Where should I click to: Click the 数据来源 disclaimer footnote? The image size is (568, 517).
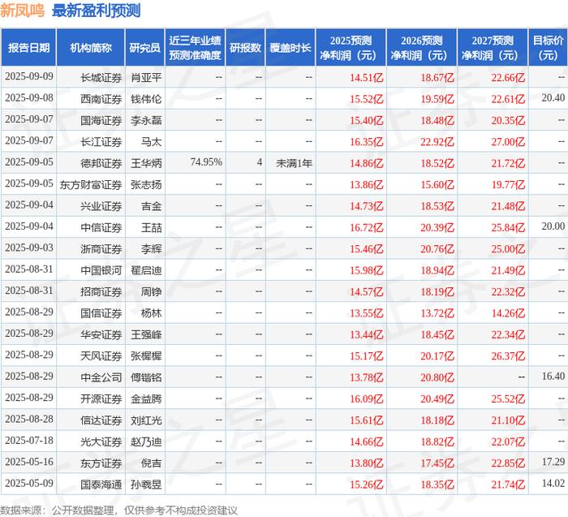[x=118, y=511]
